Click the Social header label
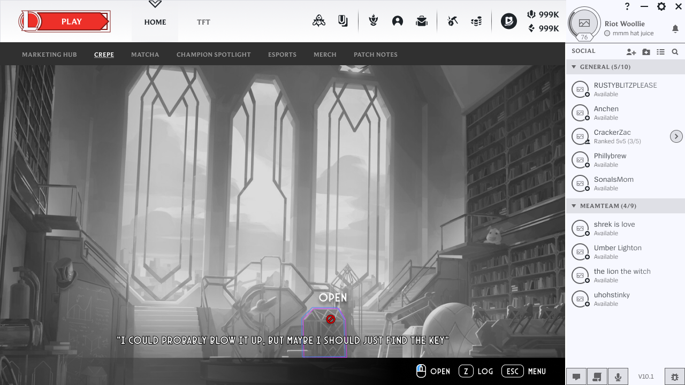The image size is (685, 385). click(583, 51)
